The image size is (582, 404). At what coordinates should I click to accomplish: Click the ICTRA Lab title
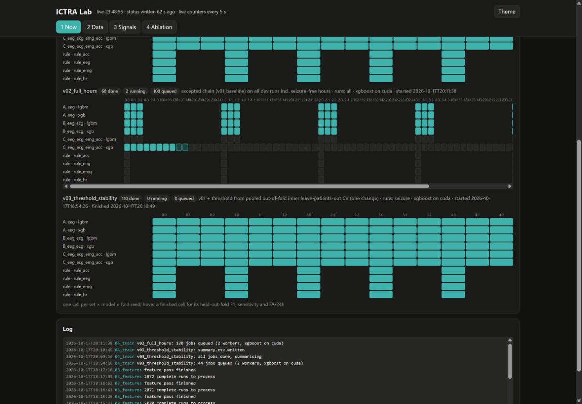pyautogui.click(x=74, y=12)
